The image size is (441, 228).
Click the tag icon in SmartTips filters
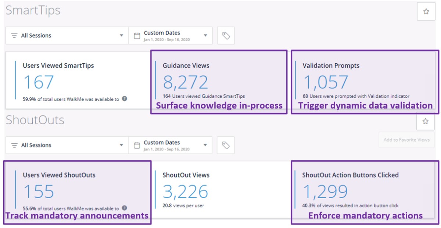(226, 36)
